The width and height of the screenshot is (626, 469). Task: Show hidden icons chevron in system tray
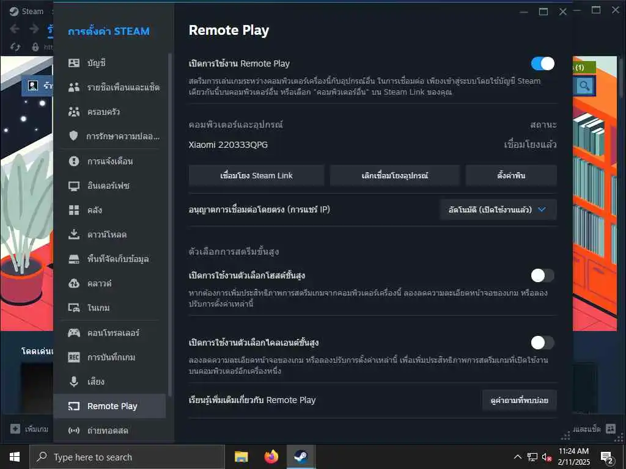click(517, 457)
